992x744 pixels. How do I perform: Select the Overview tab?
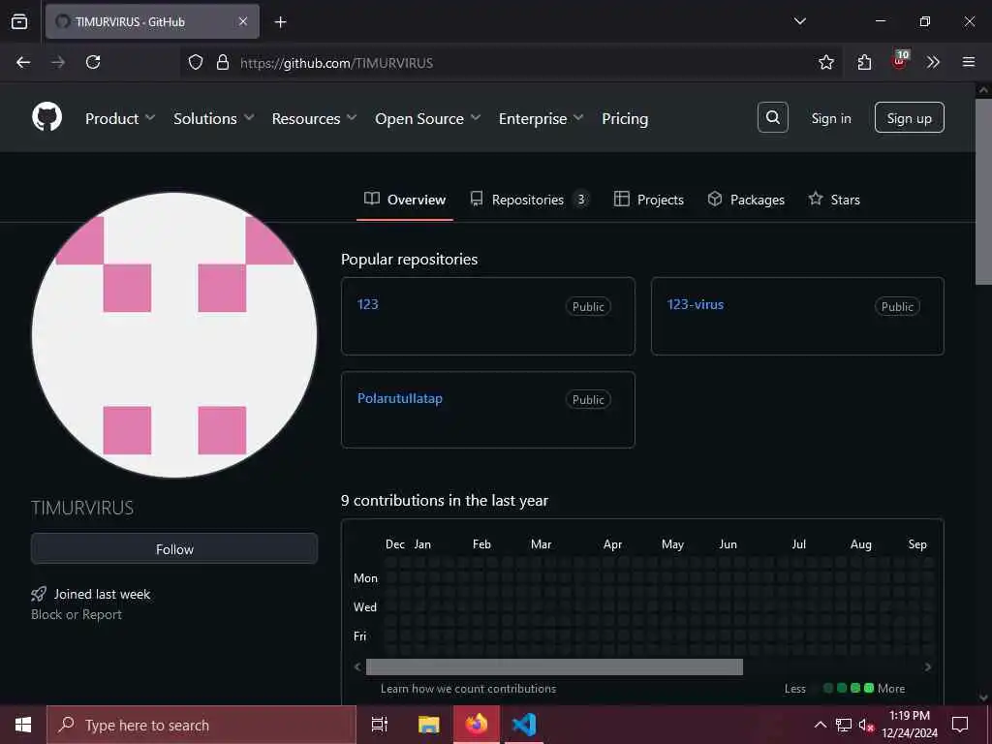(x=405, y=200)
